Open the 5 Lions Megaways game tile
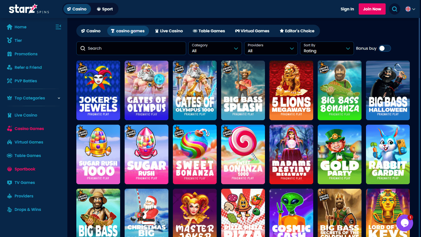Screen dimensions: 421x237 tap(291, 90)
